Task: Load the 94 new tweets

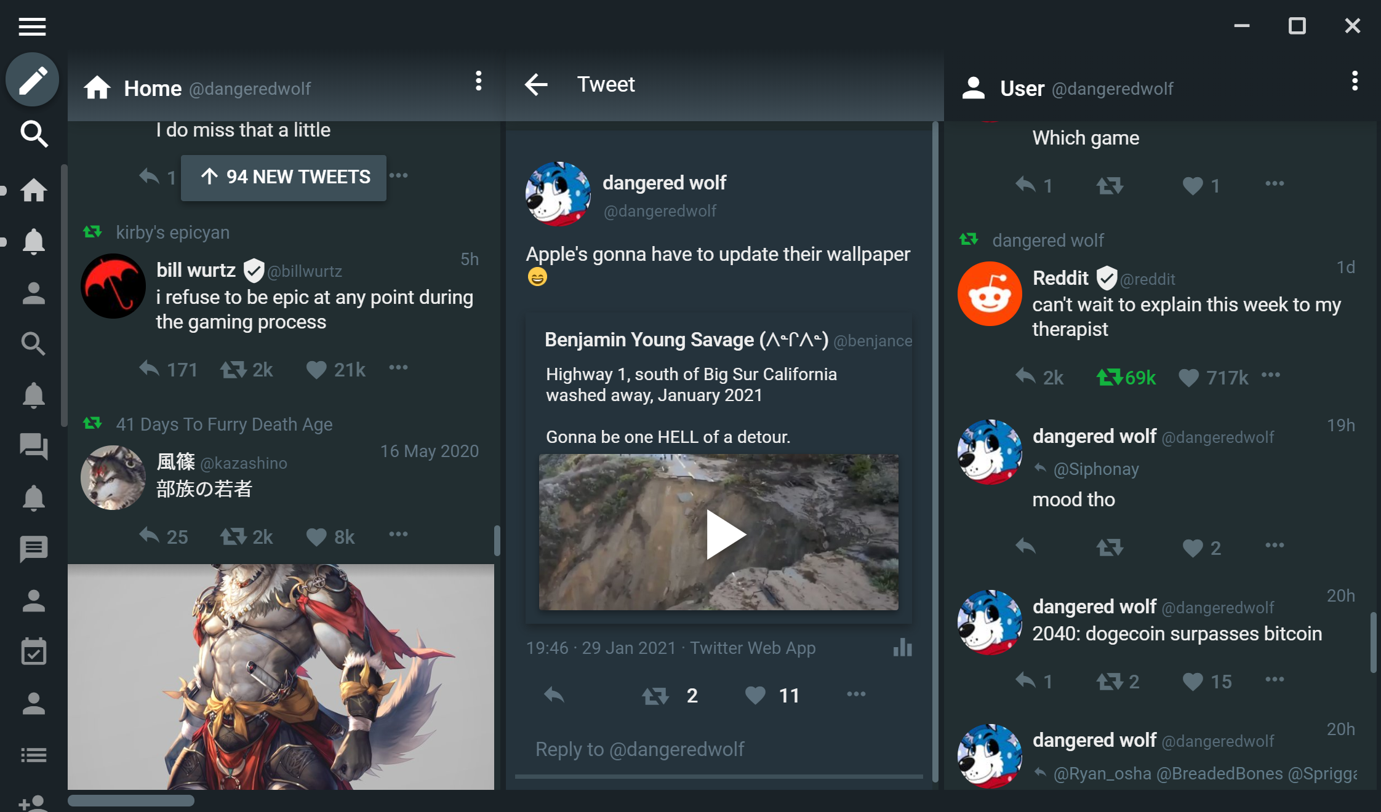Action: (284, 177)
